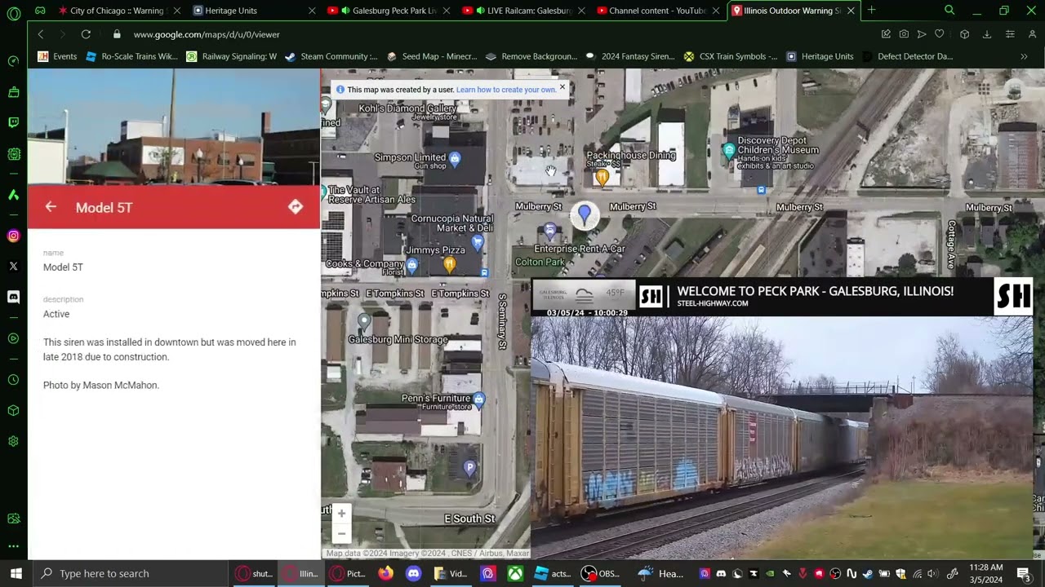Close the Illinois Outdoor Warning tab
Viewport: 1045px width, 587px height.
(851, 11)
